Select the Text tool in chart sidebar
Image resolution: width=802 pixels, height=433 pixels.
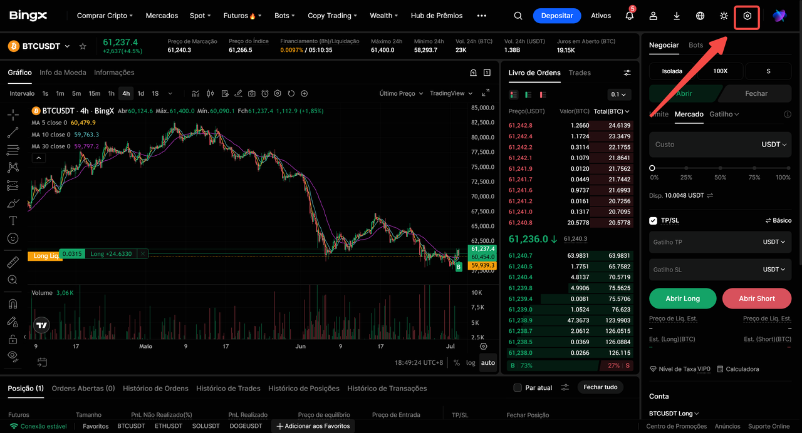click(13, 221)
